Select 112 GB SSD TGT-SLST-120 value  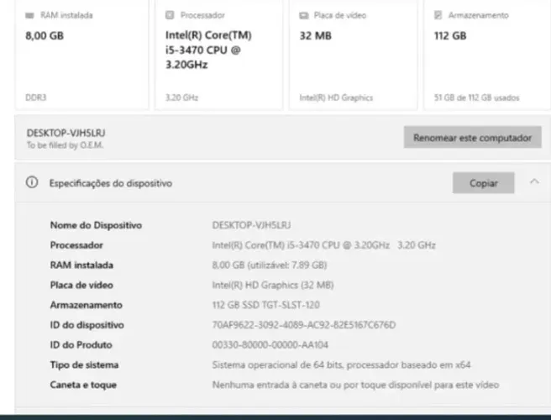coord(266,305)
